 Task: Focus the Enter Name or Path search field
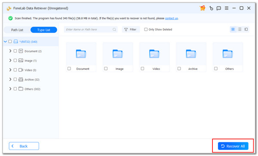91,30
